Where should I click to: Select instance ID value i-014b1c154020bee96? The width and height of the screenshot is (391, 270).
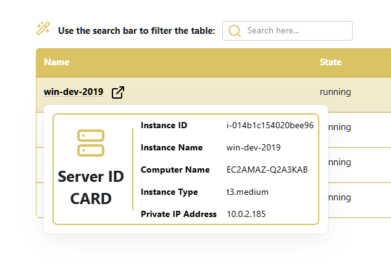270,125
